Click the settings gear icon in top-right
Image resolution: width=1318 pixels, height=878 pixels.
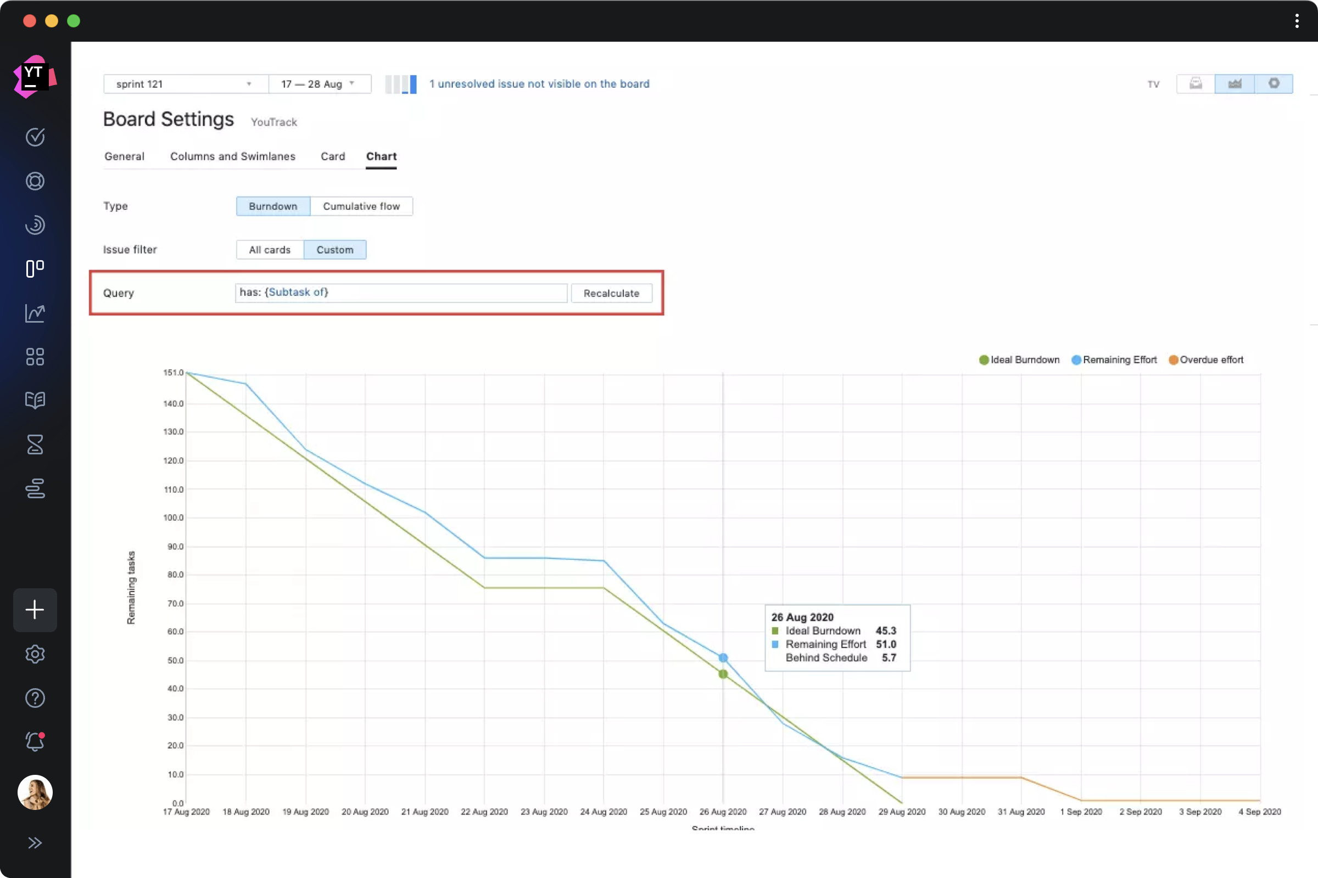coord(1274,83)
